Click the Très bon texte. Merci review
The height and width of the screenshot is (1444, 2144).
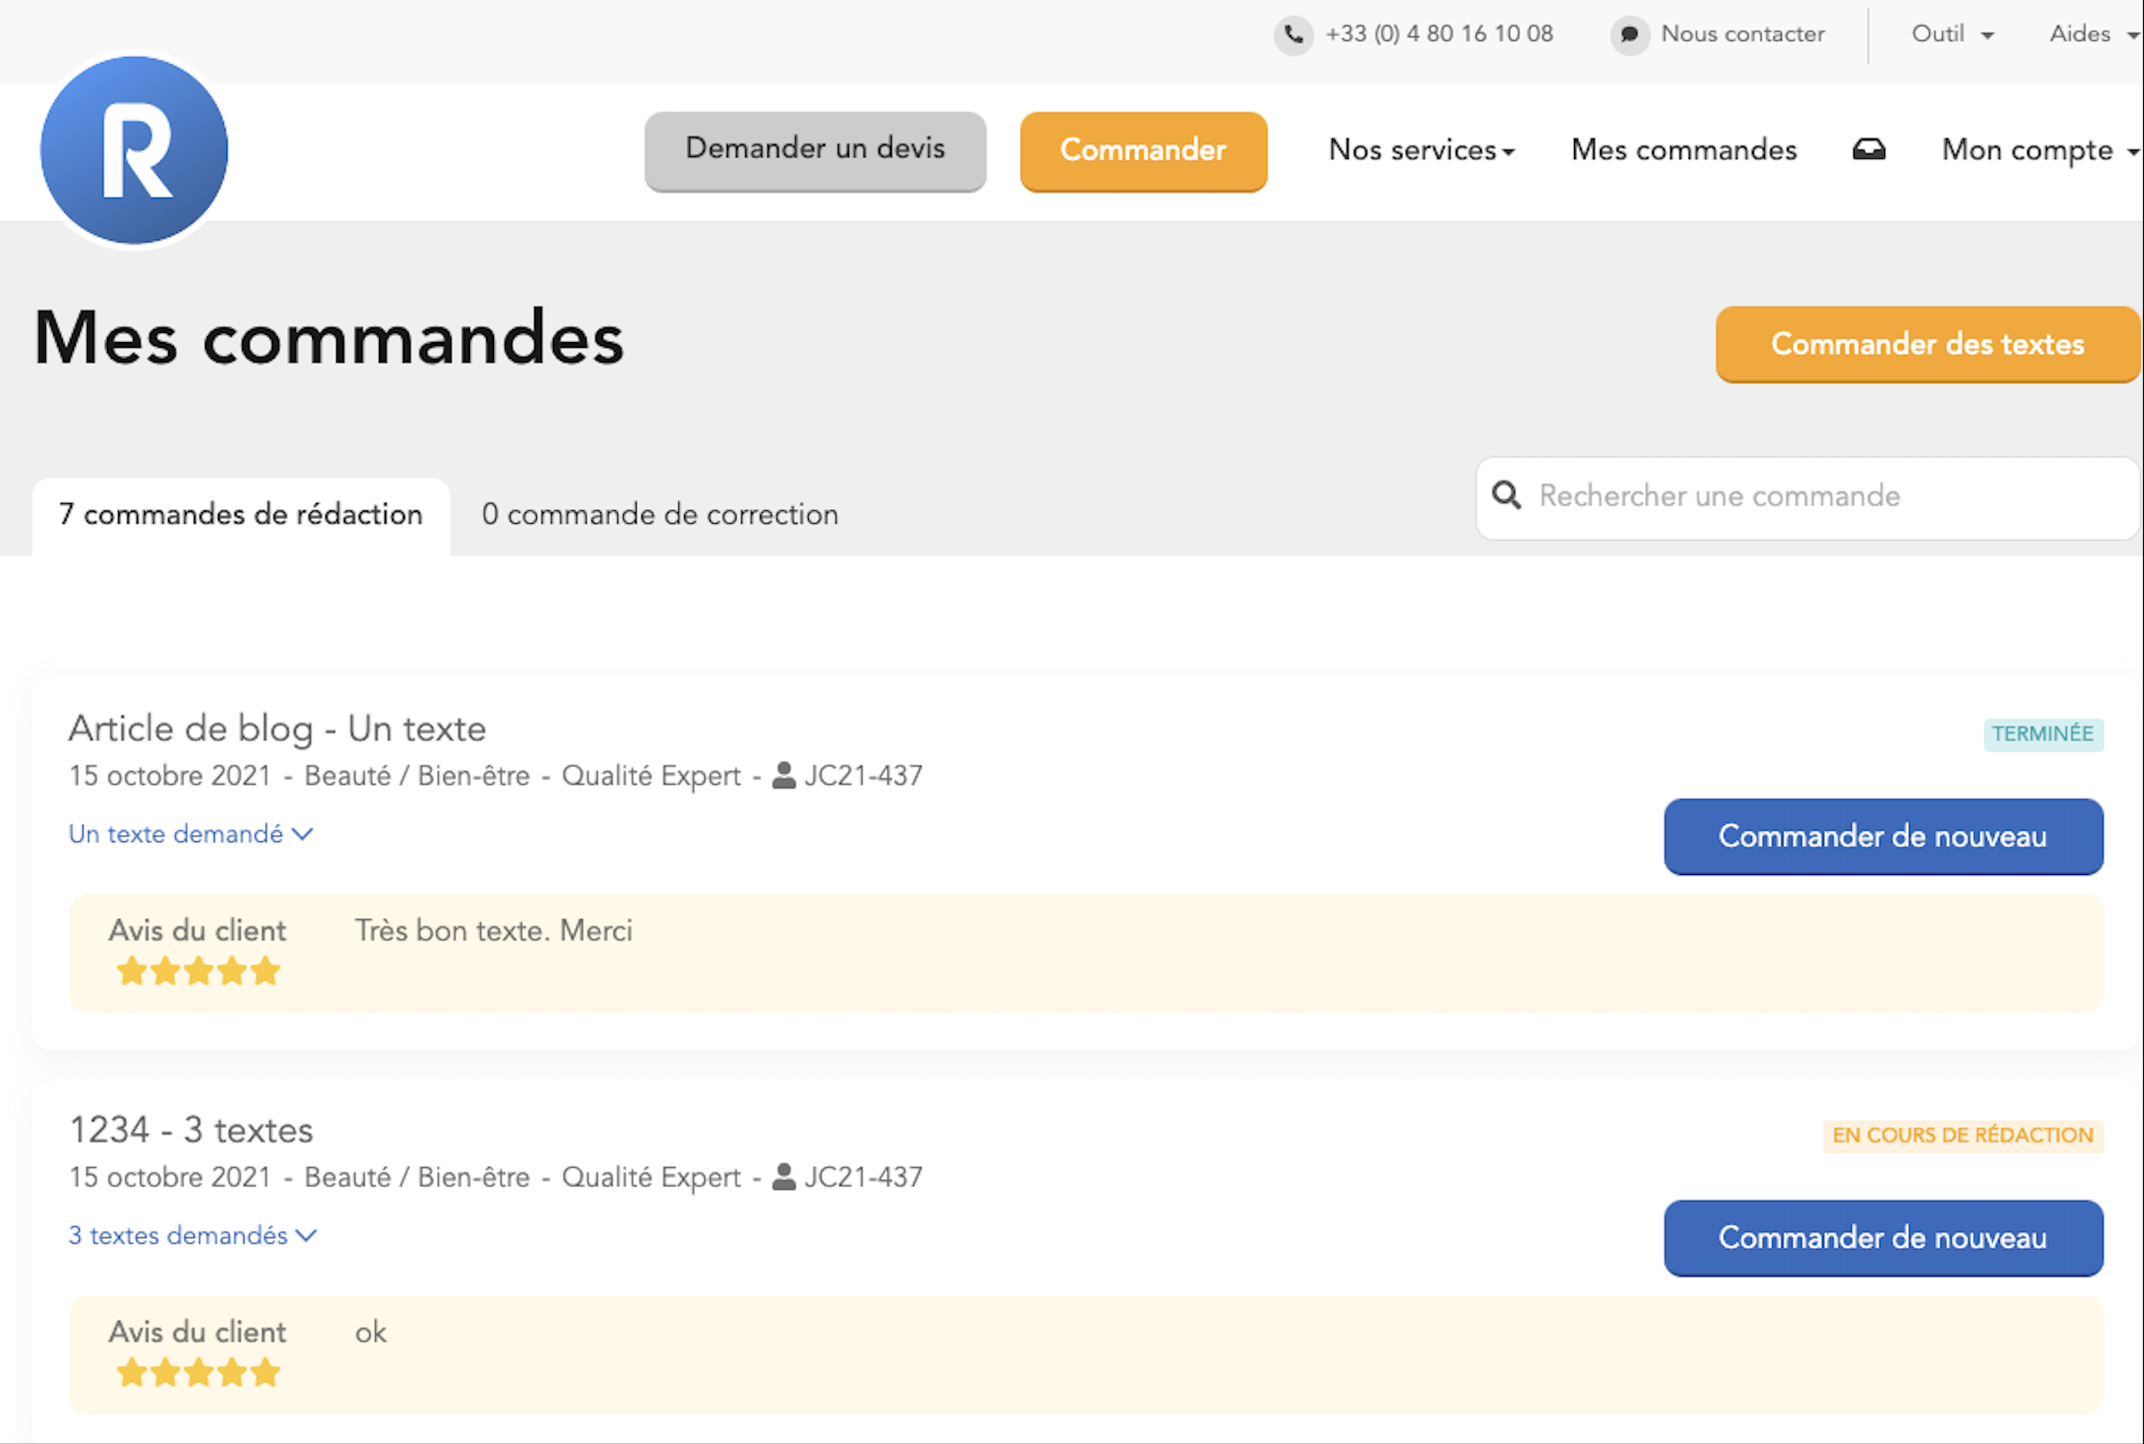tap(493, 931)
